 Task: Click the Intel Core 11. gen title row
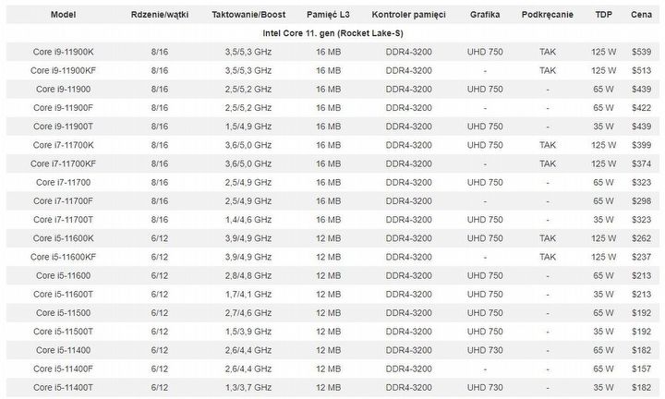(x=332, y=33)
